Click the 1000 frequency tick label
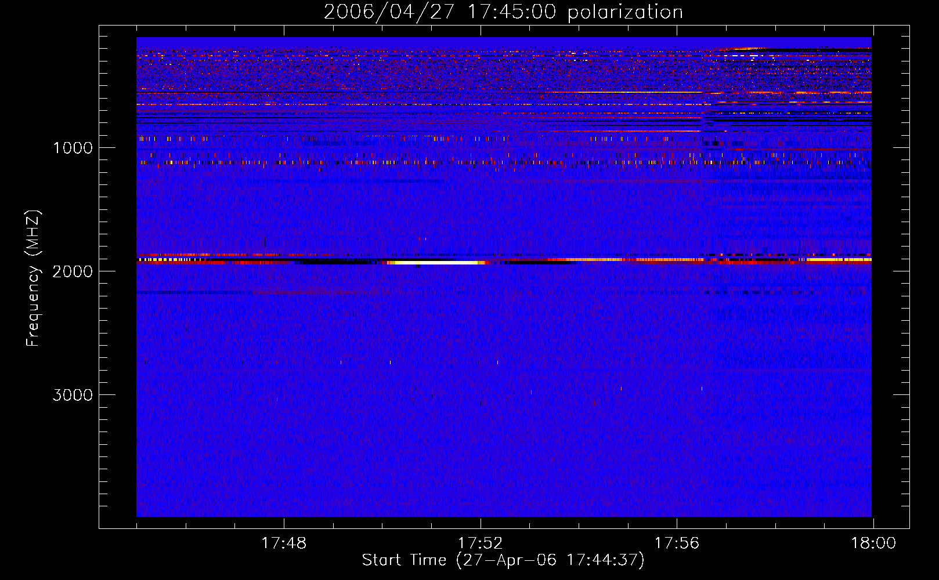This screenshot has height=580, width=939. [x=73, y=148]
